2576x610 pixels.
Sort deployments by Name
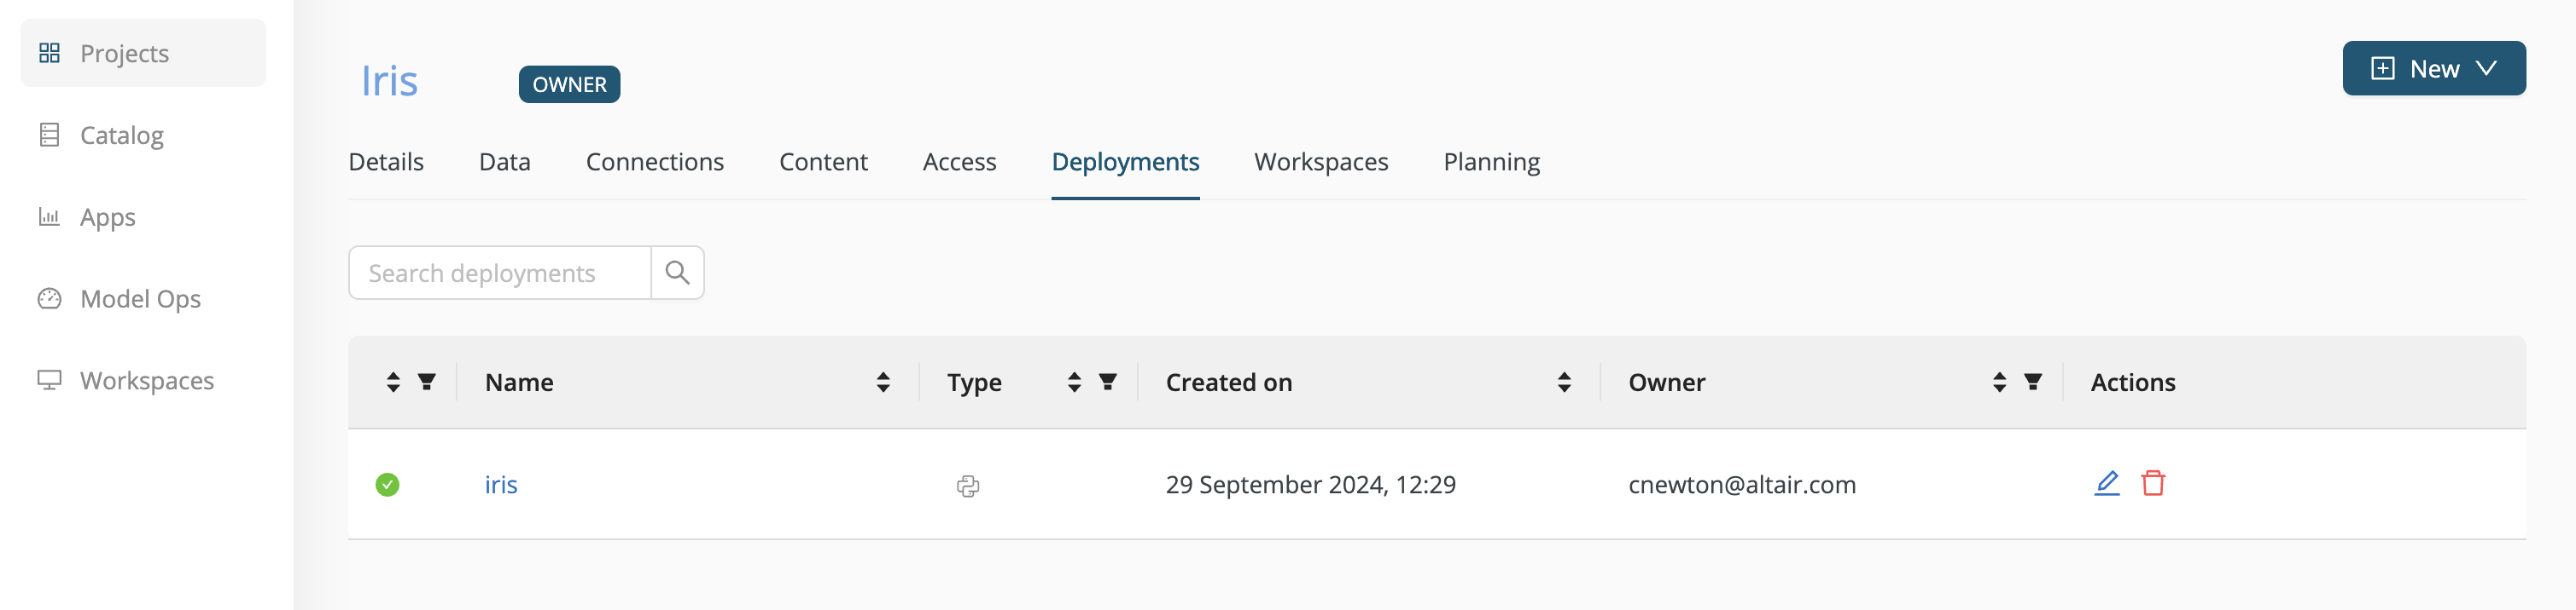pyautogui.click(x=883, y=383)
